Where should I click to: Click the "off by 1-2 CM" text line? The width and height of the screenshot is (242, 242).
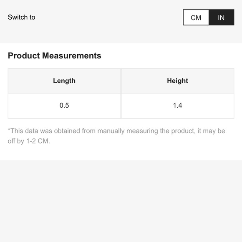point(29,141)
